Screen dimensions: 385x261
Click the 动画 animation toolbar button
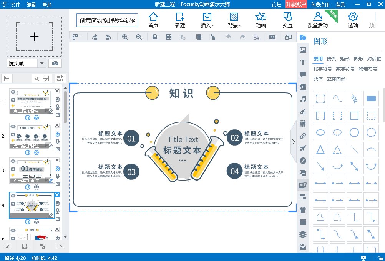point(261,20)
